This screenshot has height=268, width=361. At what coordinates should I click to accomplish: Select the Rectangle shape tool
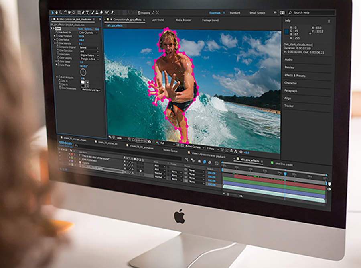point(79,13)
